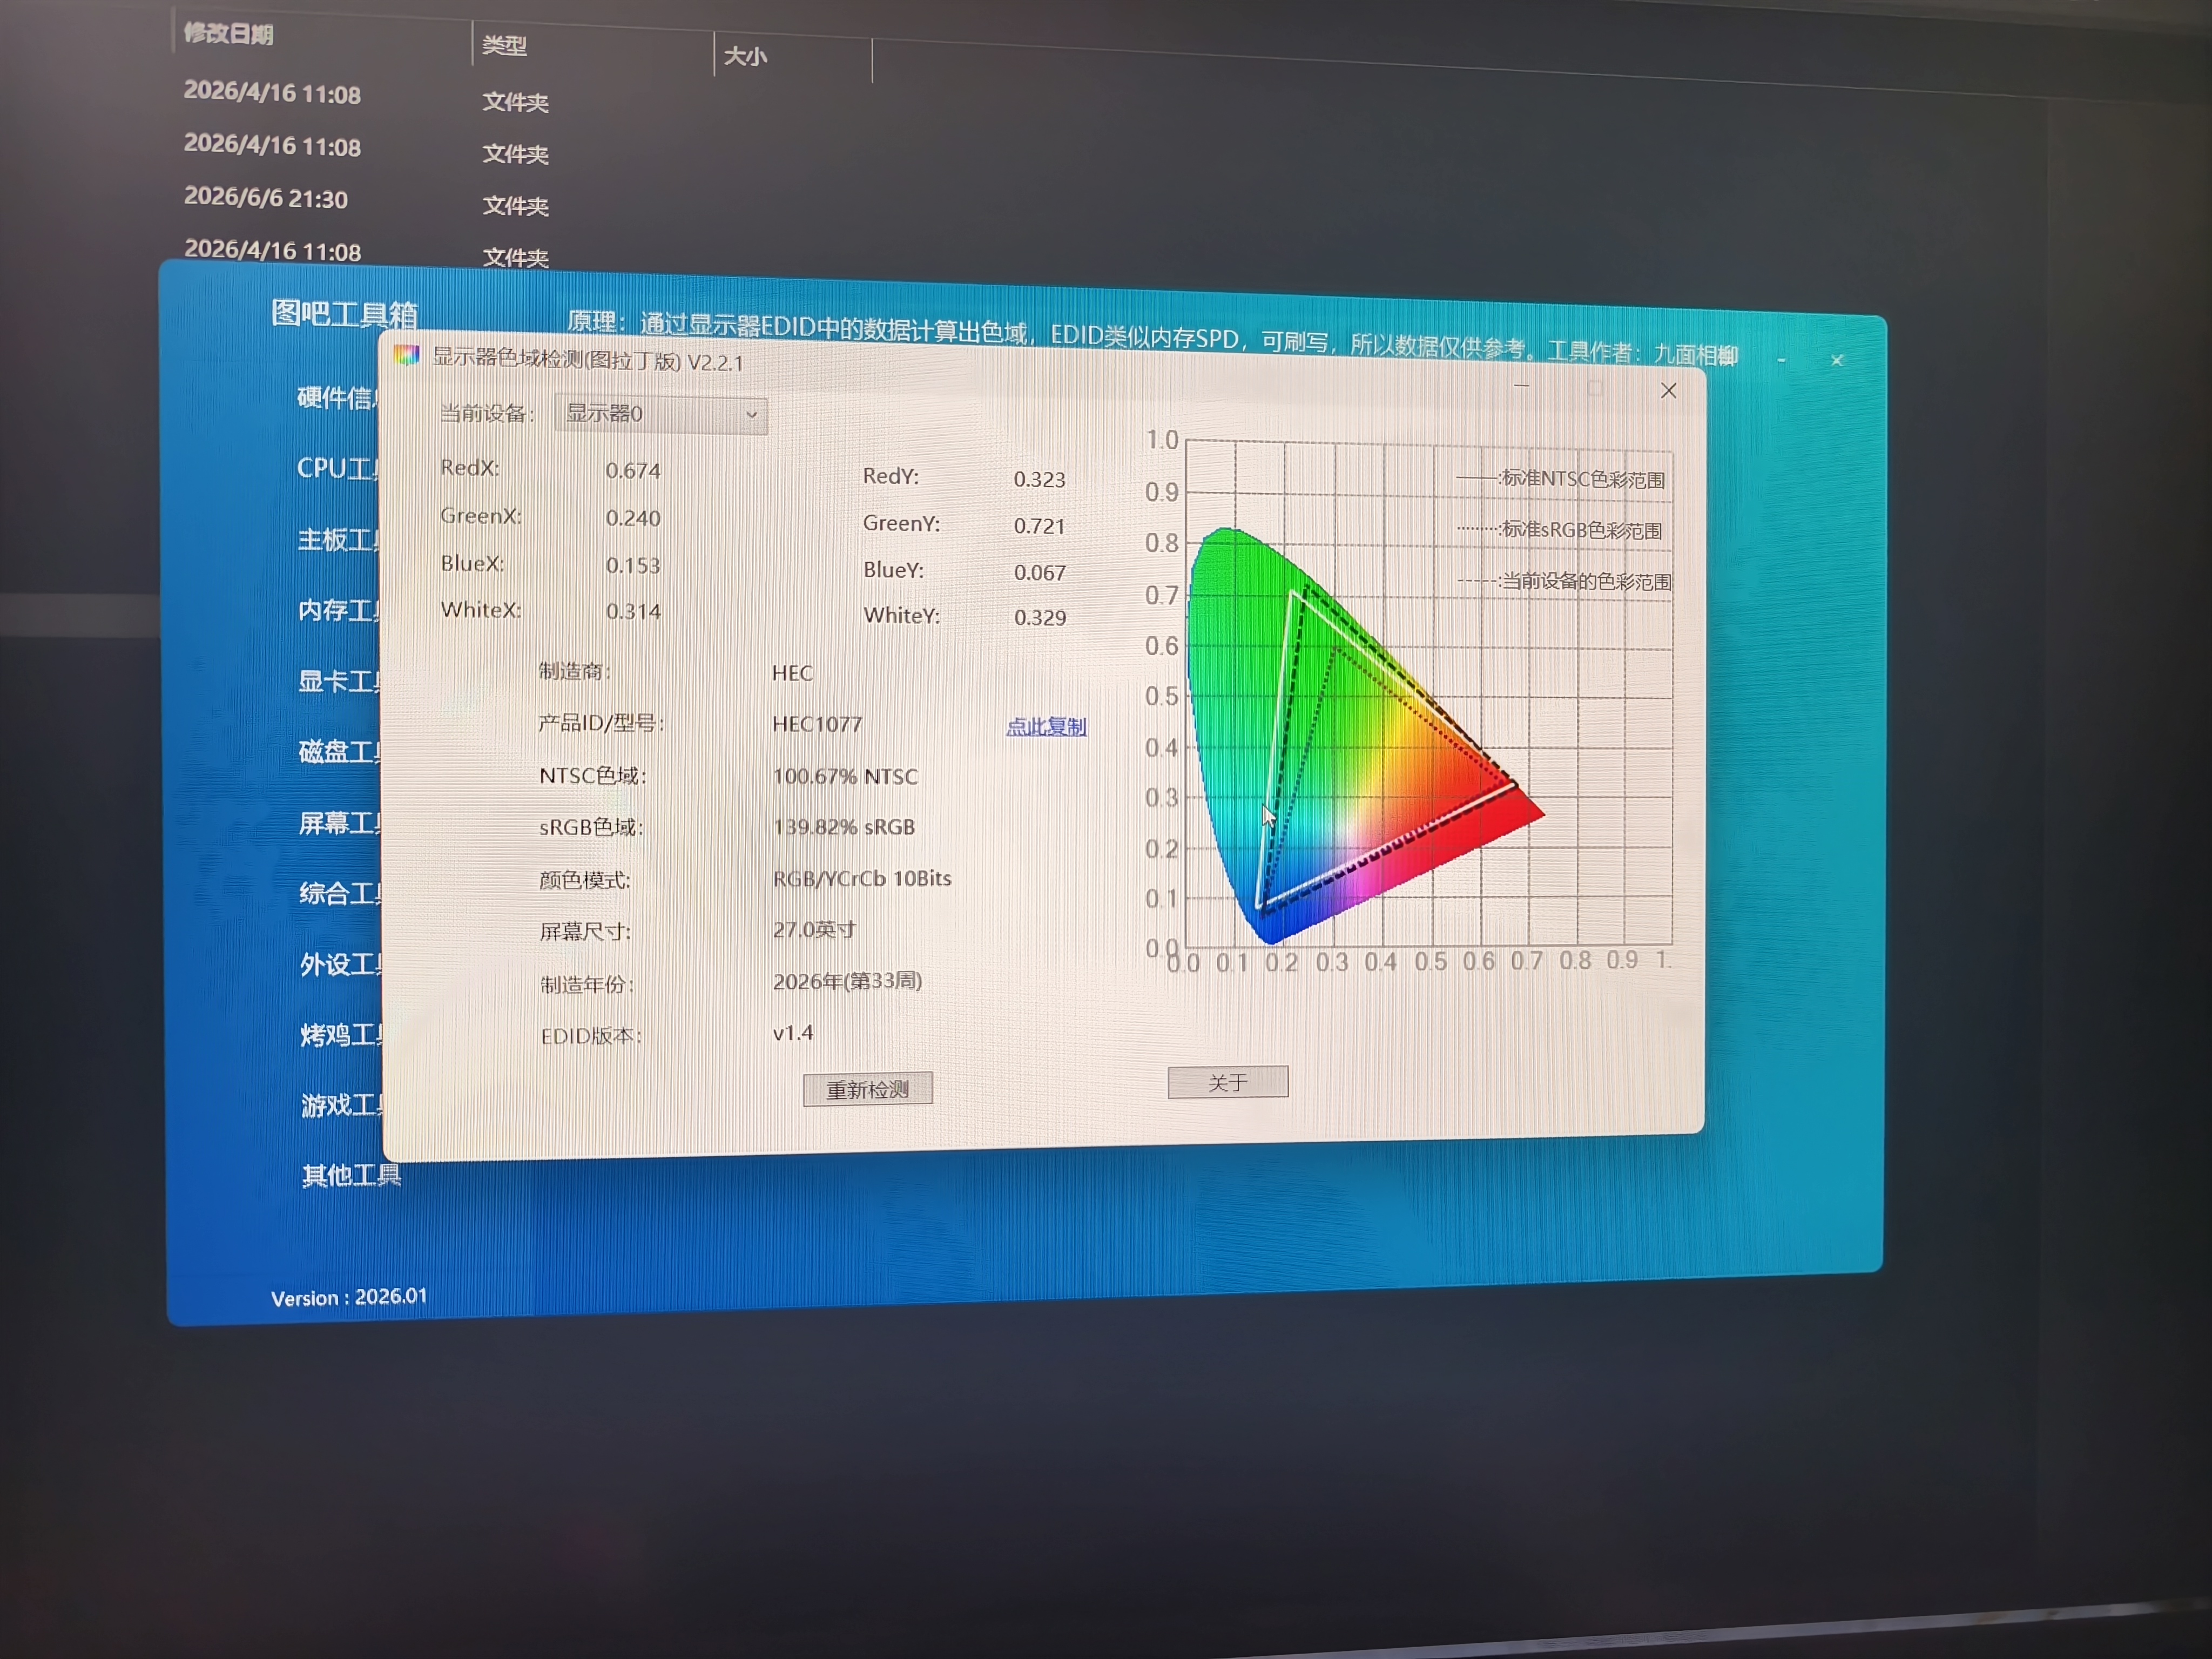Open CPU工具 tab in 图吧工具箱
The width and height of the screenshot is (2212, 1659).
(x=338, y=468)
